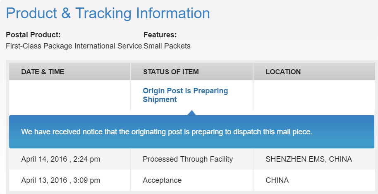This screenshot has width=378, height=194.
Task: Click the small blue triangle pointer above the notice
Action: point(191,112)
